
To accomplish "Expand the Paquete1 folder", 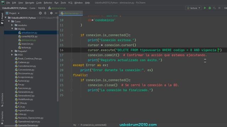I will click(12, 51).
